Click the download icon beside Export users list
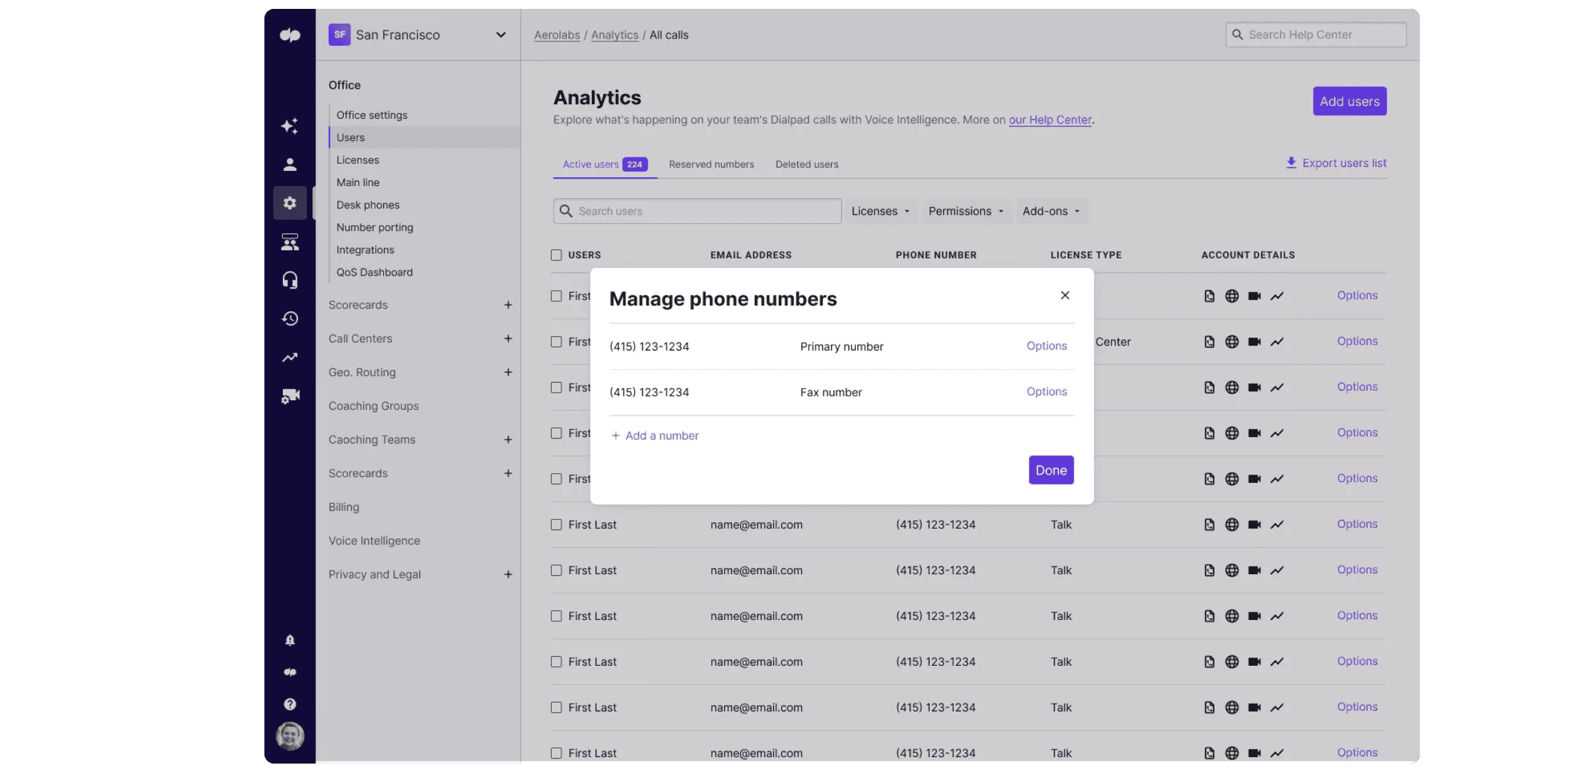This screenshot has width=1594, height=775. point(1291,163)
